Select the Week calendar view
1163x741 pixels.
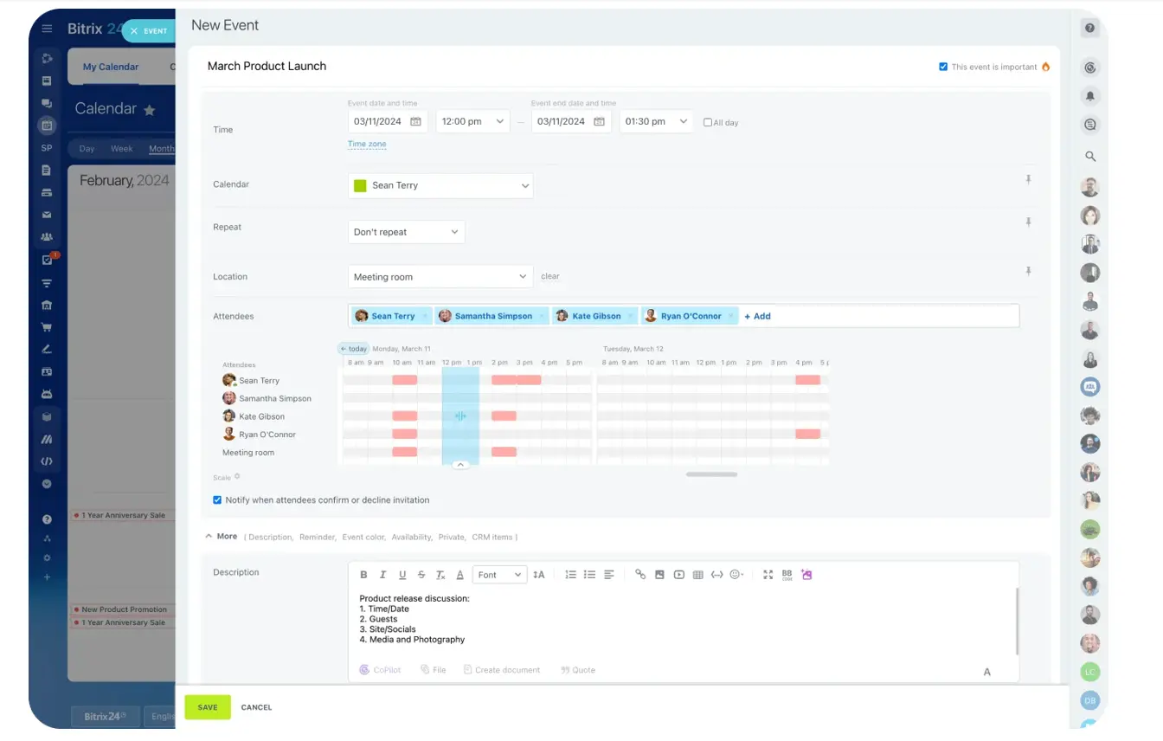[x=122, y=149]
